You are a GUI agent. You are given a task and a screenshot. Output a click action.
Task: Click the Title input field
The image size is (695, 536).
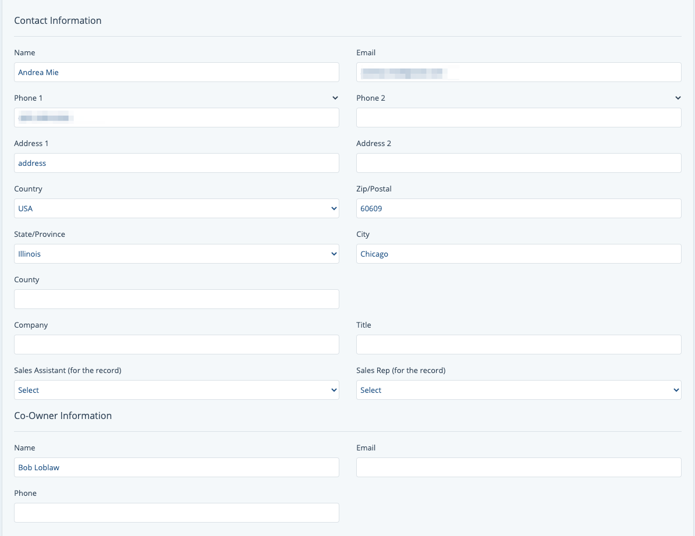[518, 345]
